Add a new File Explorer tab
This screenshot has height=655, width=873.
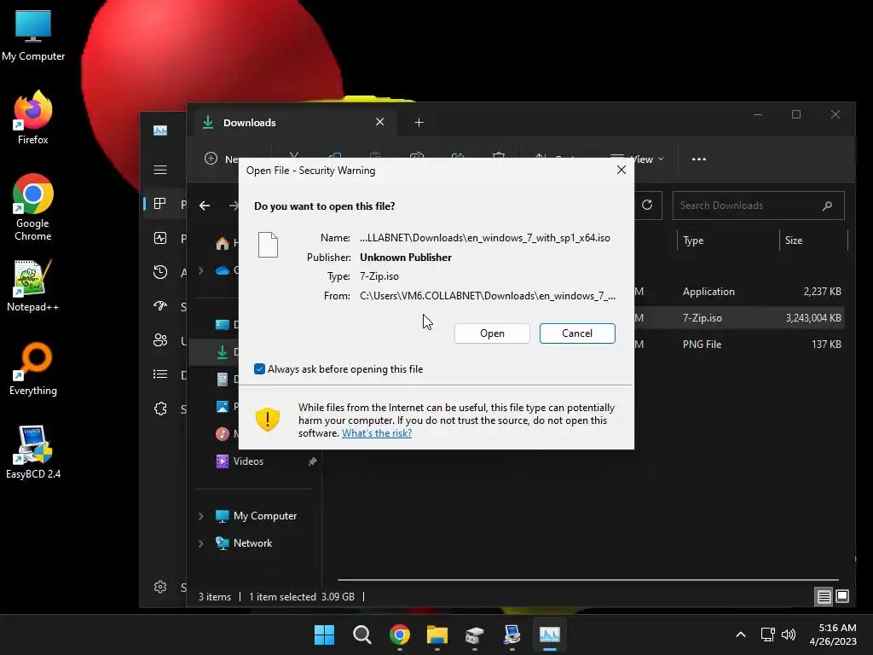tap(419, 123)
